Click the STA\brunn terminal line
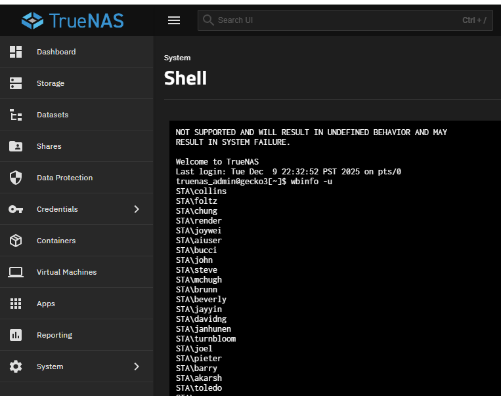 (196, 290)
